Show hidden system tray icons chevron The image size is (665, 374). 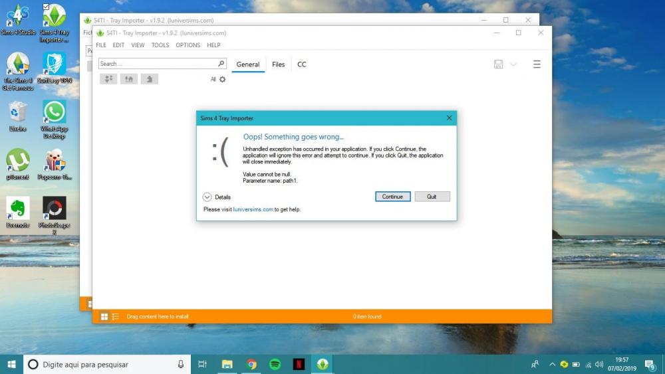click(552, 364)
